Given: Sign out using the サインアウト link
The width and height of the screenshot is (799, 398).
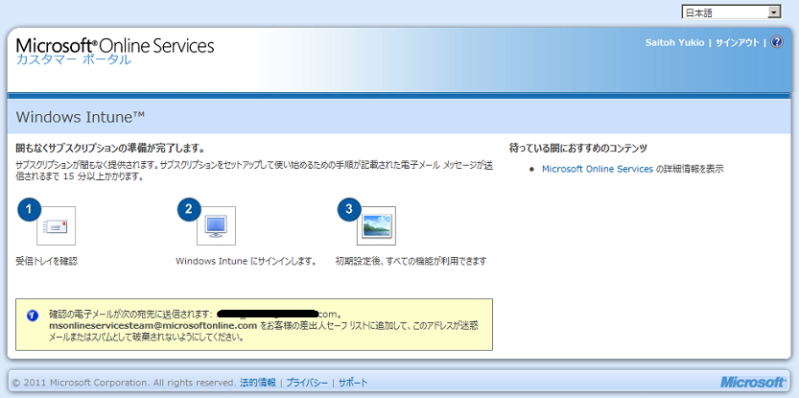Looking at the screenshot, I should (737, 42).
